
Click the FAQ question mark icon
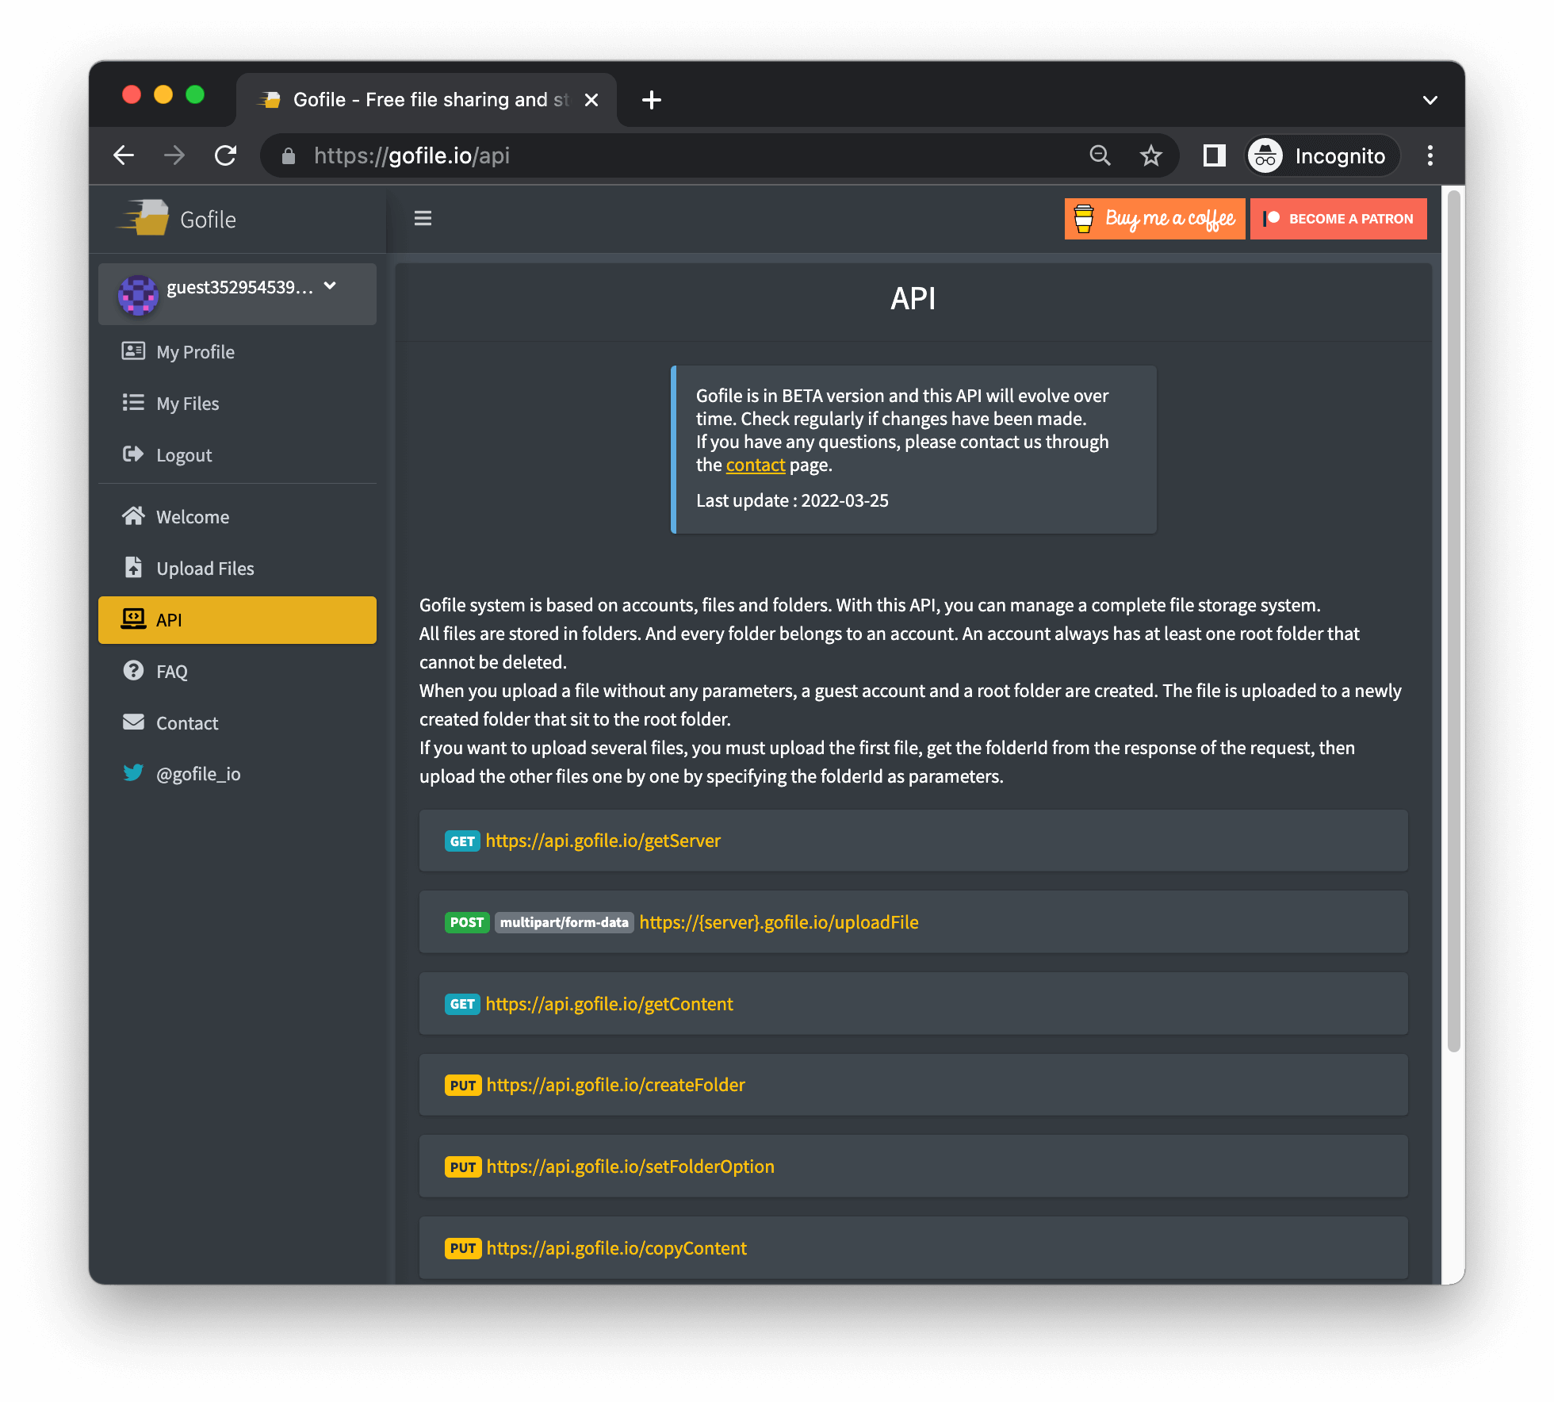(133, 671)
